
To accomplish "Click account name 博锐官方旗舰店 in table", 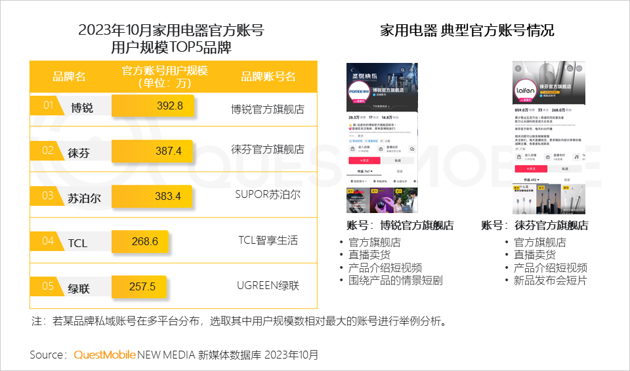I will pos(268,109).
